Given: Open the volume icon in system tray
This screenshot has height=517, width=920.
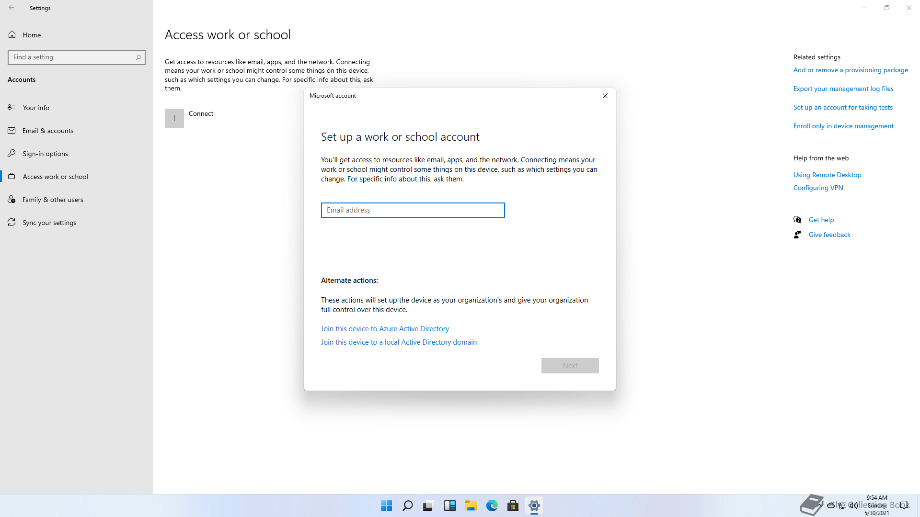Looking at the screenshot, I should point(854,506).
